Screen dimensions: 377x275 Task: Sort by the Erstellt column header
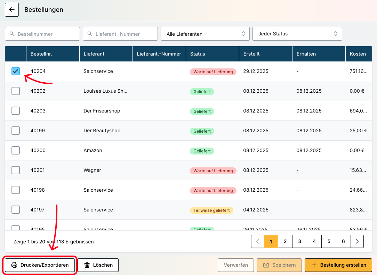click(x=251, y=54)
